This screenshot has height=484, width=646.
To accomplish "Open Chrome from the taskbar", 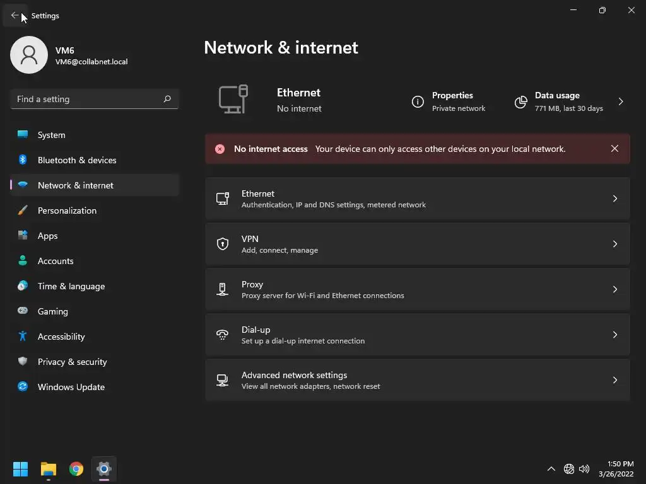I will [x=76, y=469].
